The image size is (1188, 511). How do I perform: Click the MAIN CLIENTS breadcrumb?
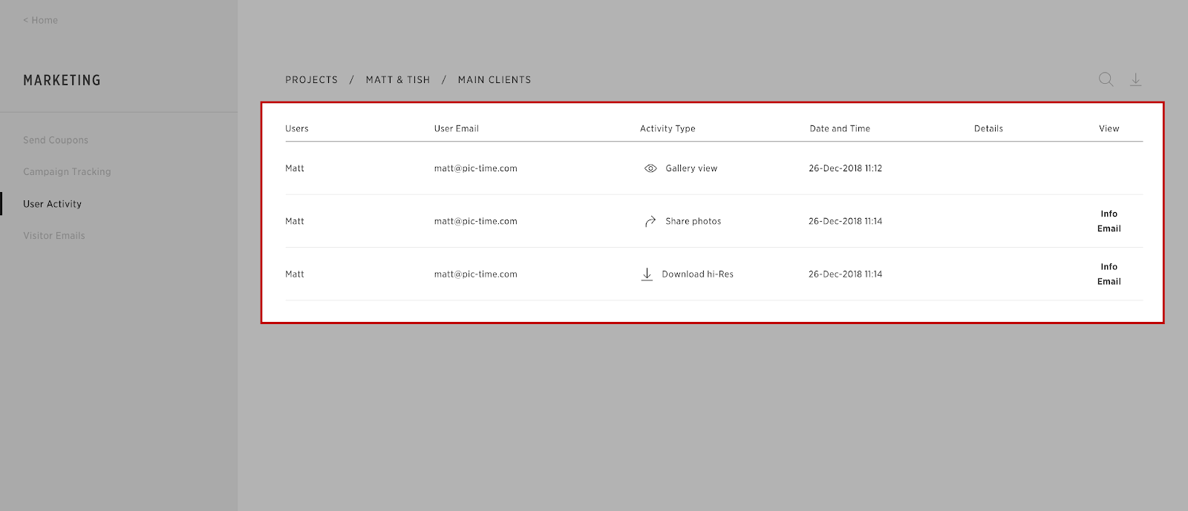tap(495, 80)
